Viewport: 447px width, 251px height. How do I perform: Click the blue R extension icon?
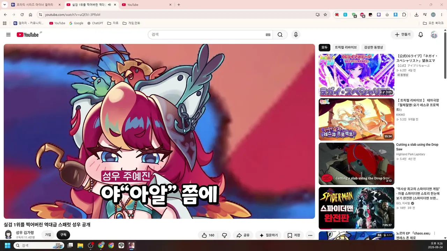click(x=345, y=15)
